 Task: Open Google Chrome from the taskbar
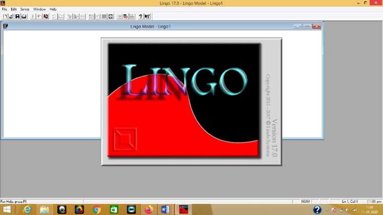pyautogui.click(x=97, y=209)
